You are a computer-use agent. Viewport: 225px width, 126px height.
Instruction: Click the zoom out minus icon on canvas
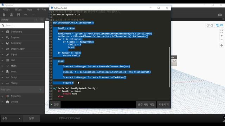221,40
